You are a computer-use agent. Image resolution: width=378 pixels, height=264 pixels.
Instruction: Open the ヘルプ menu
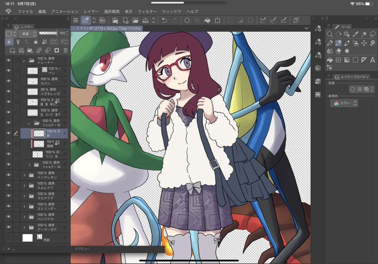[192, 11]
